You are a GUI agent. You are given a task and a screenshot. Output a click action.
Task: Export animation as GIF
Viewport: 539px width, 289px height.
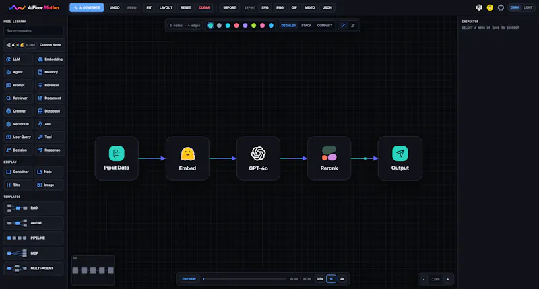(x=294, y=7)
